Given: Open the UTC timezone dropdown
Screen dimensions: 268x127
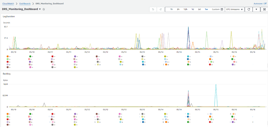Looking at the screenshot, I should tap(234, 9).
